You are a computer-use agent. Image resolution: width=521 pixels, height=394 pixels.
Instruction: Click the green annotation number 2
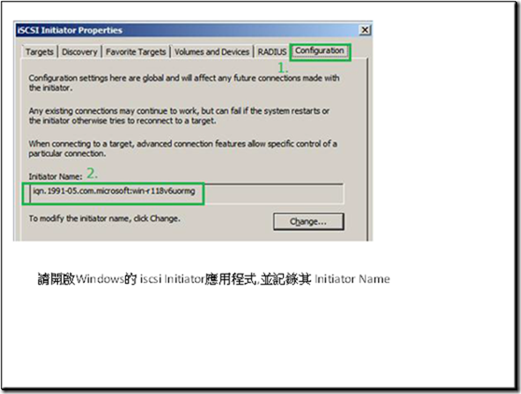pyautogui.click(x=92, y=174)
